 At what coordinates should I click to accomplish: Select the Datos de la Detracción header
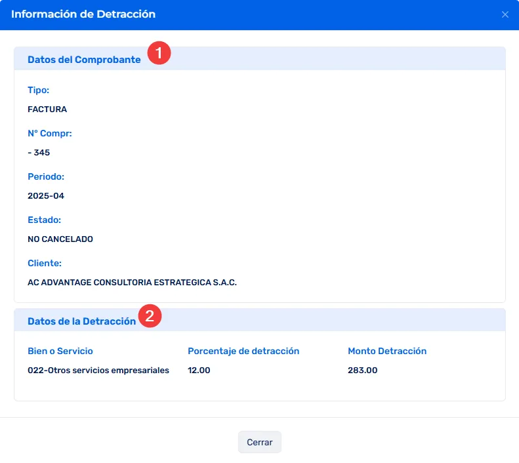pos(81,321)
